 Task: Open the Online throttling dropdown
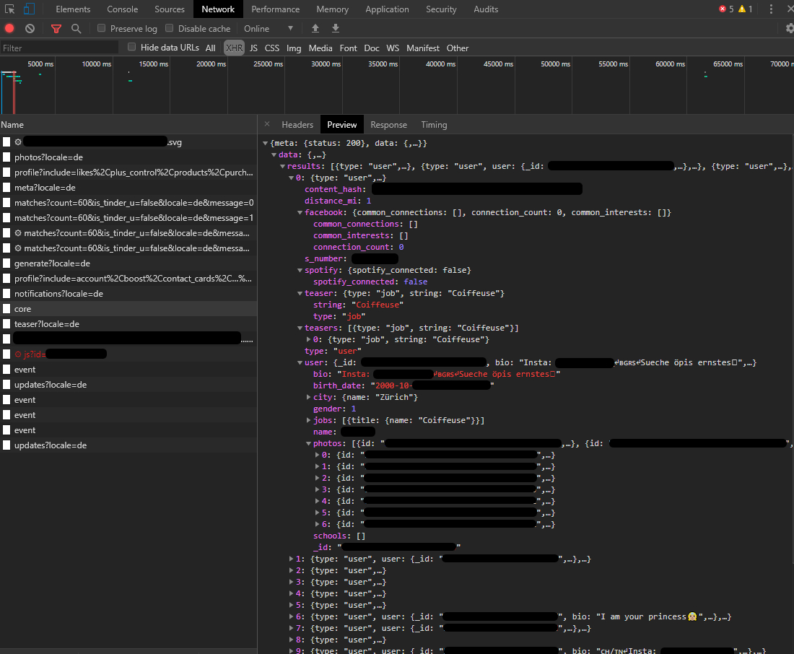[269, 29]
